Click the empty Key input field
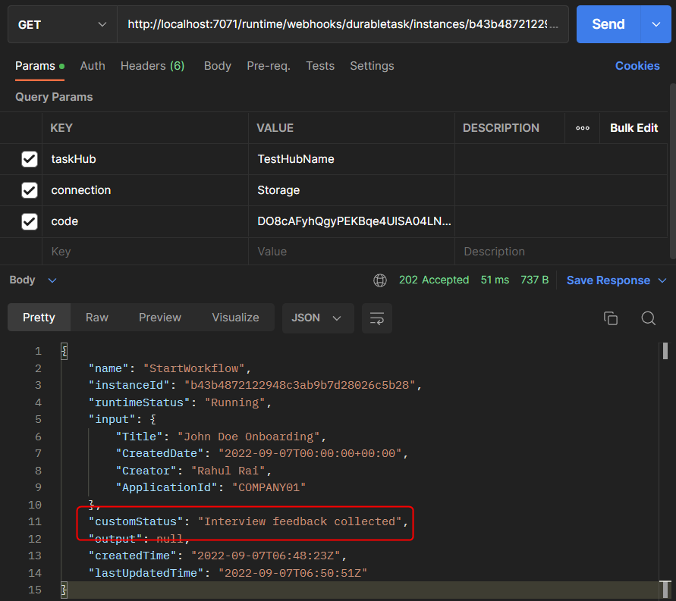 (145, 252)
